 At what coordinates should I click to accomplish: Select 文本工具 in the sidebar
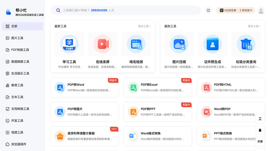pos(23,97)
